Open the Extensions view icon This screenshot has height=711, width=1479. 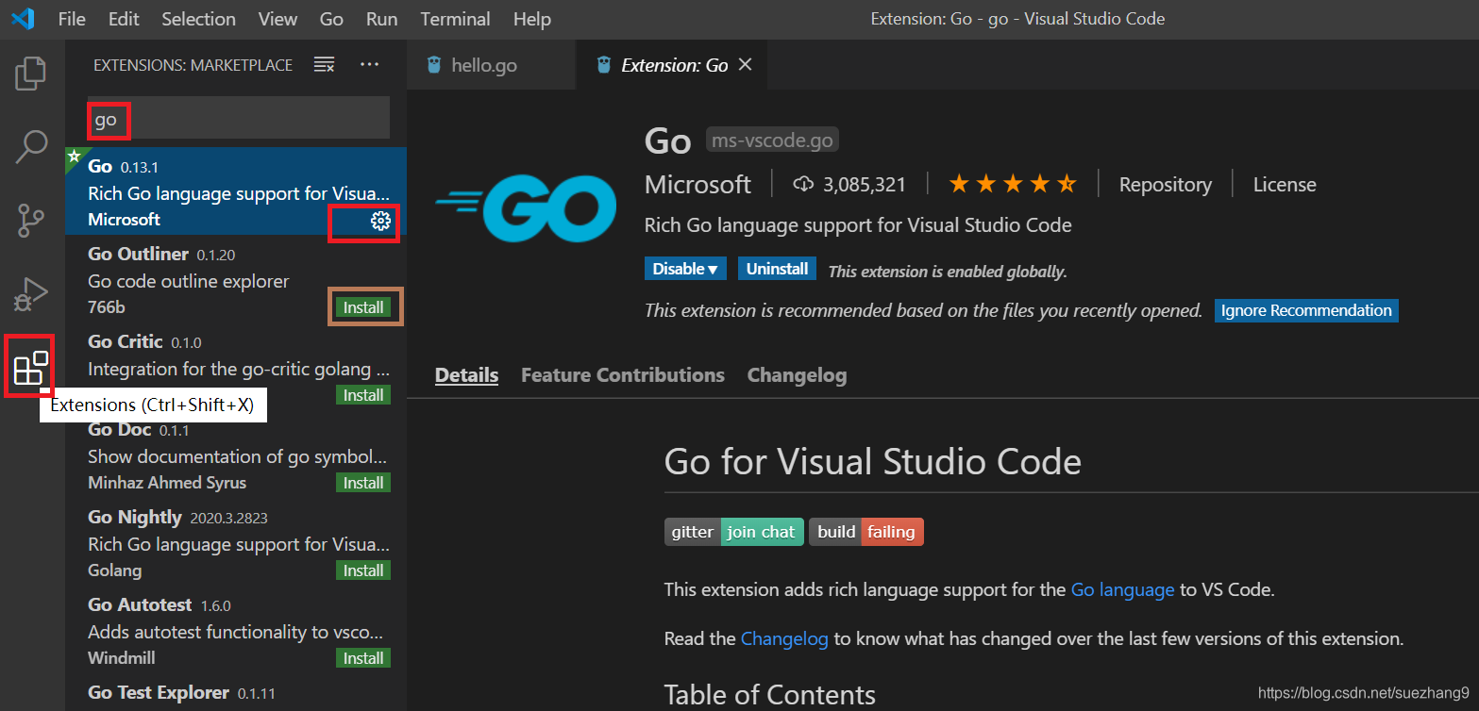(x=31, y=367)
